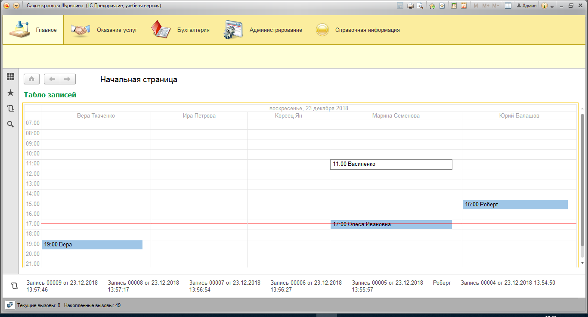Open history link Запись 00008
The image size is (588, 317).
[x=143, y=286]
